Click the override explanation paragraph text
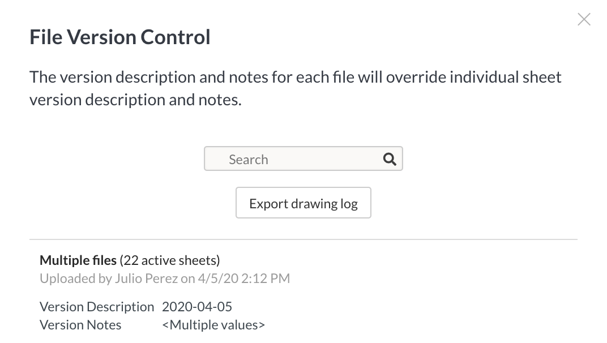The width and height of the screenshot is (607, 343). (296, 88)
